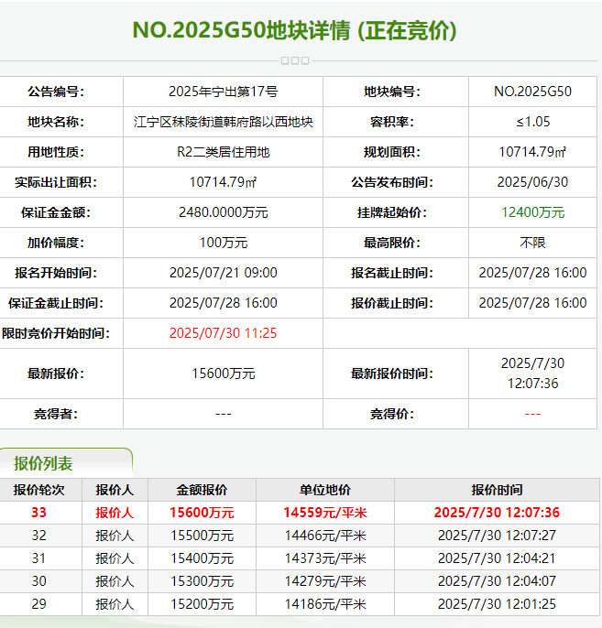Click the deposit amount 2480.0000万元
This screenshot has width=602, height=628.
pos(223,212)
